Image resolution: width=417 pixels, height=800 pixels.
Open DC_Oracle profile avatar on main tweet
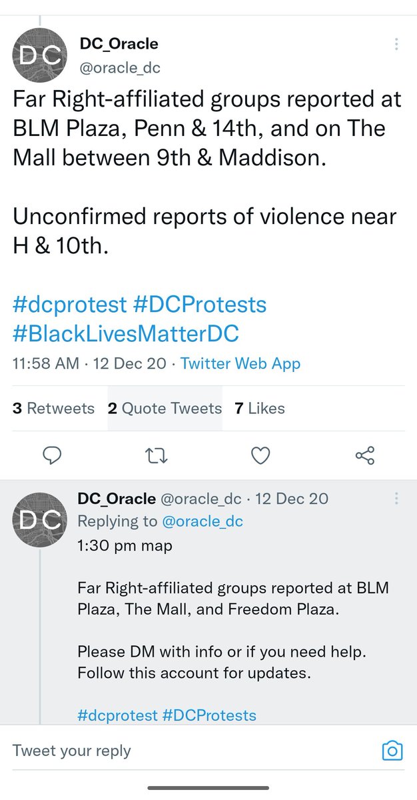click(40, 55)
